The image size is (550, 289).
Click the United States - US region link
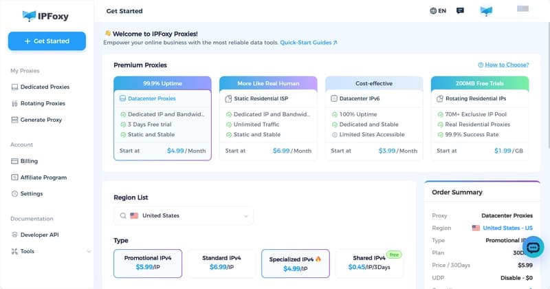click(x=507, y=228)
